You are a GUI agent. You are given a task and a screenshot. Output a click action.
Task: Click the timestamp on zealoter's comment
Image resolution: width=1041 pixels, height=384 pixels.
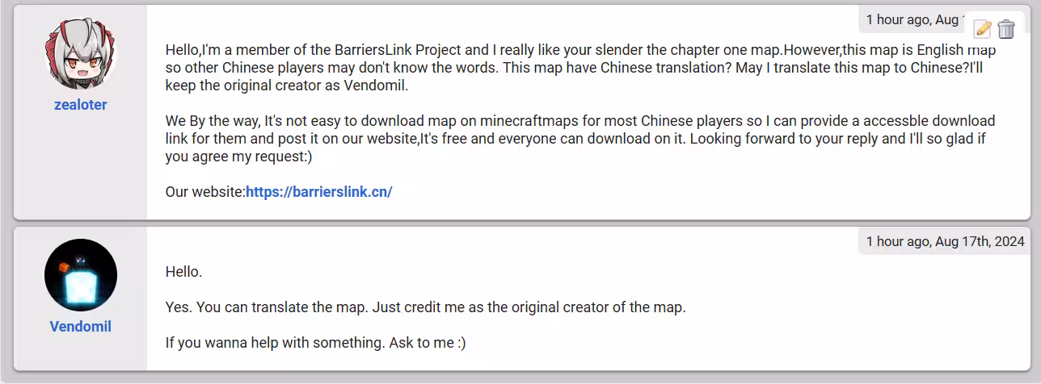(x=913, y=19)
